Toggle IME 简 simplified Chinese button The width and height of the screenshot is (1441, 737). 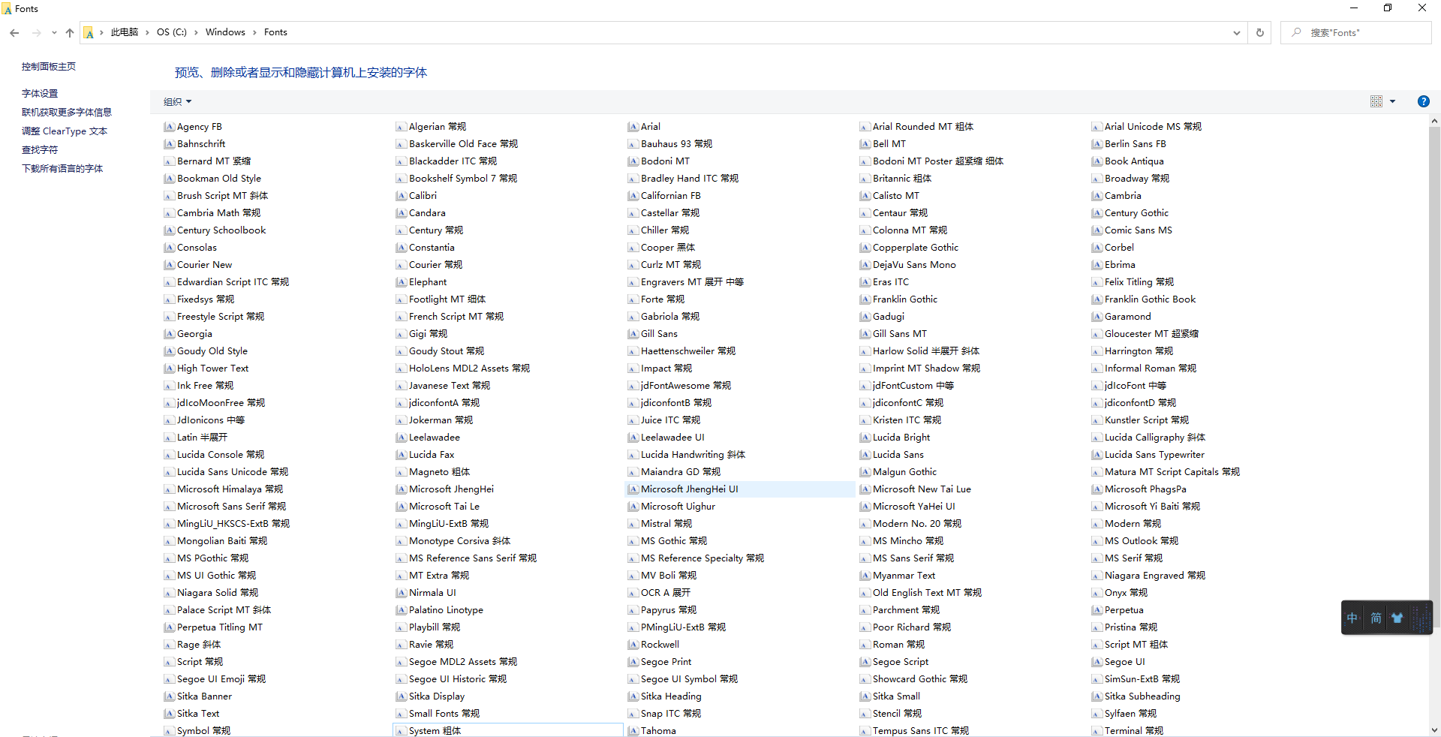(x=1376, y=618)
